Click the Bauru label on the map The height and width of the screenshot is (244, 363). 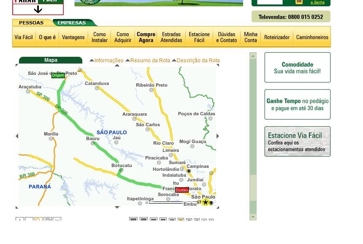[x=92, y=138]
